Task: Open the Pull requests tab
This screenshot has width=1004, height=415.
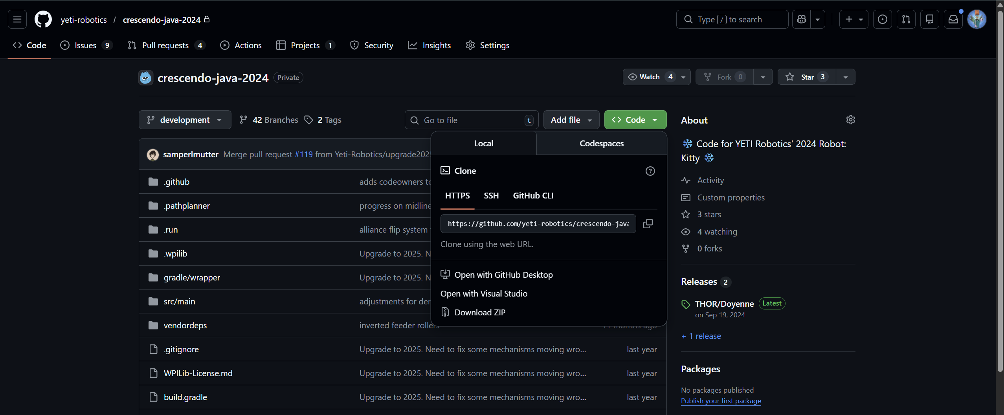Action: point(165,46)
